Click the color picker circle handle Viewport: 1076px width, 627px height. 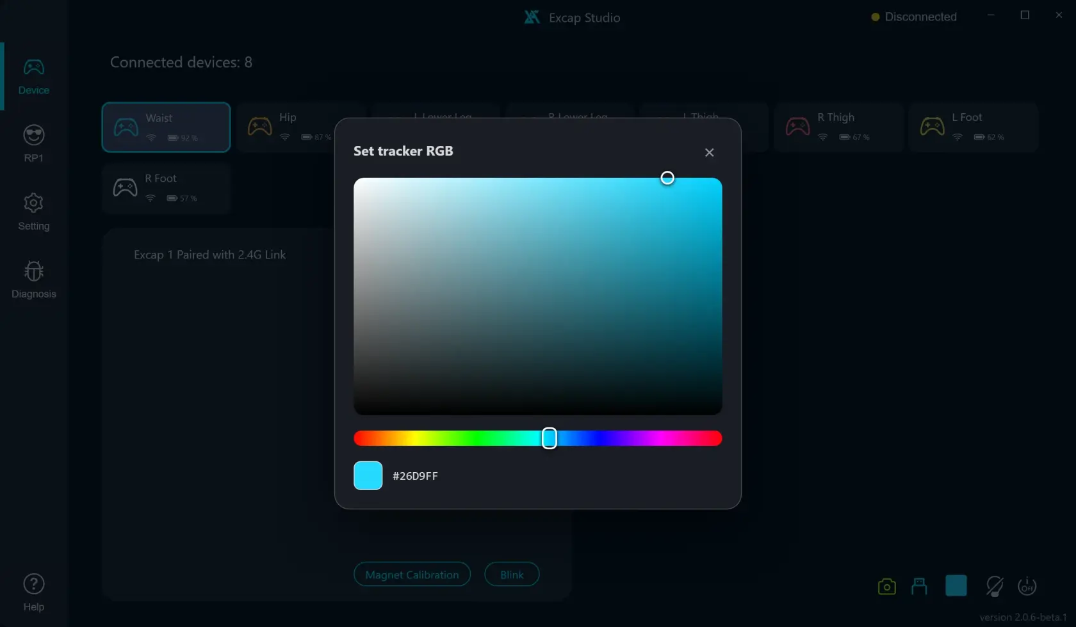[667, 178]
